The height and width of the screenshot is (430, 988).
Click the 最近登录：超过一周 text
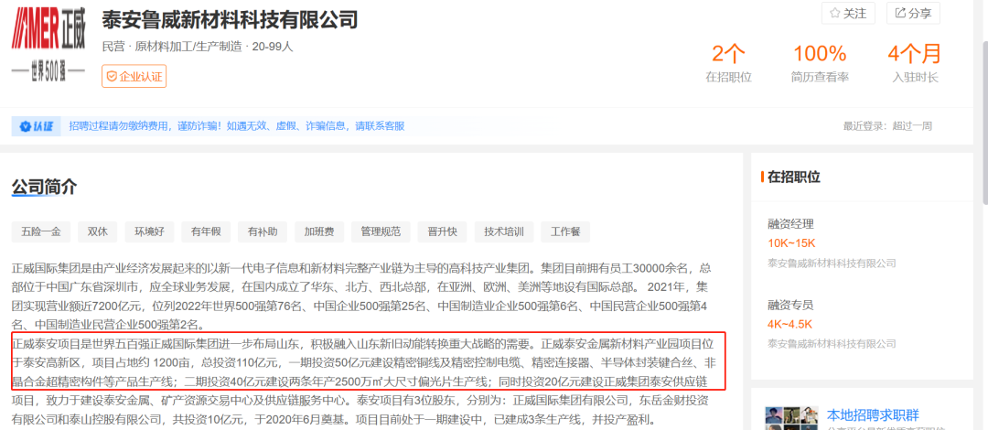point(887,126)
